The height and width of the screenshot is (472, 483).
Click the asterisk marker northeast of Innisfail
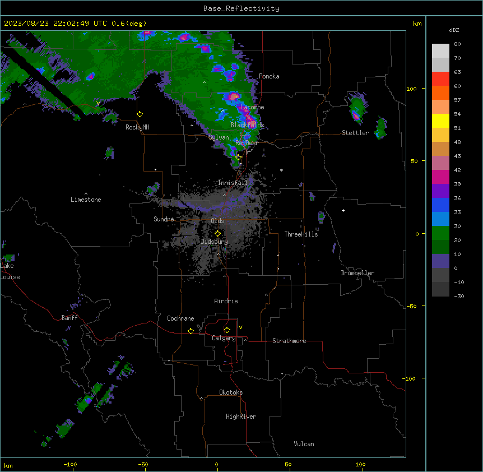[x=281, y=170]
